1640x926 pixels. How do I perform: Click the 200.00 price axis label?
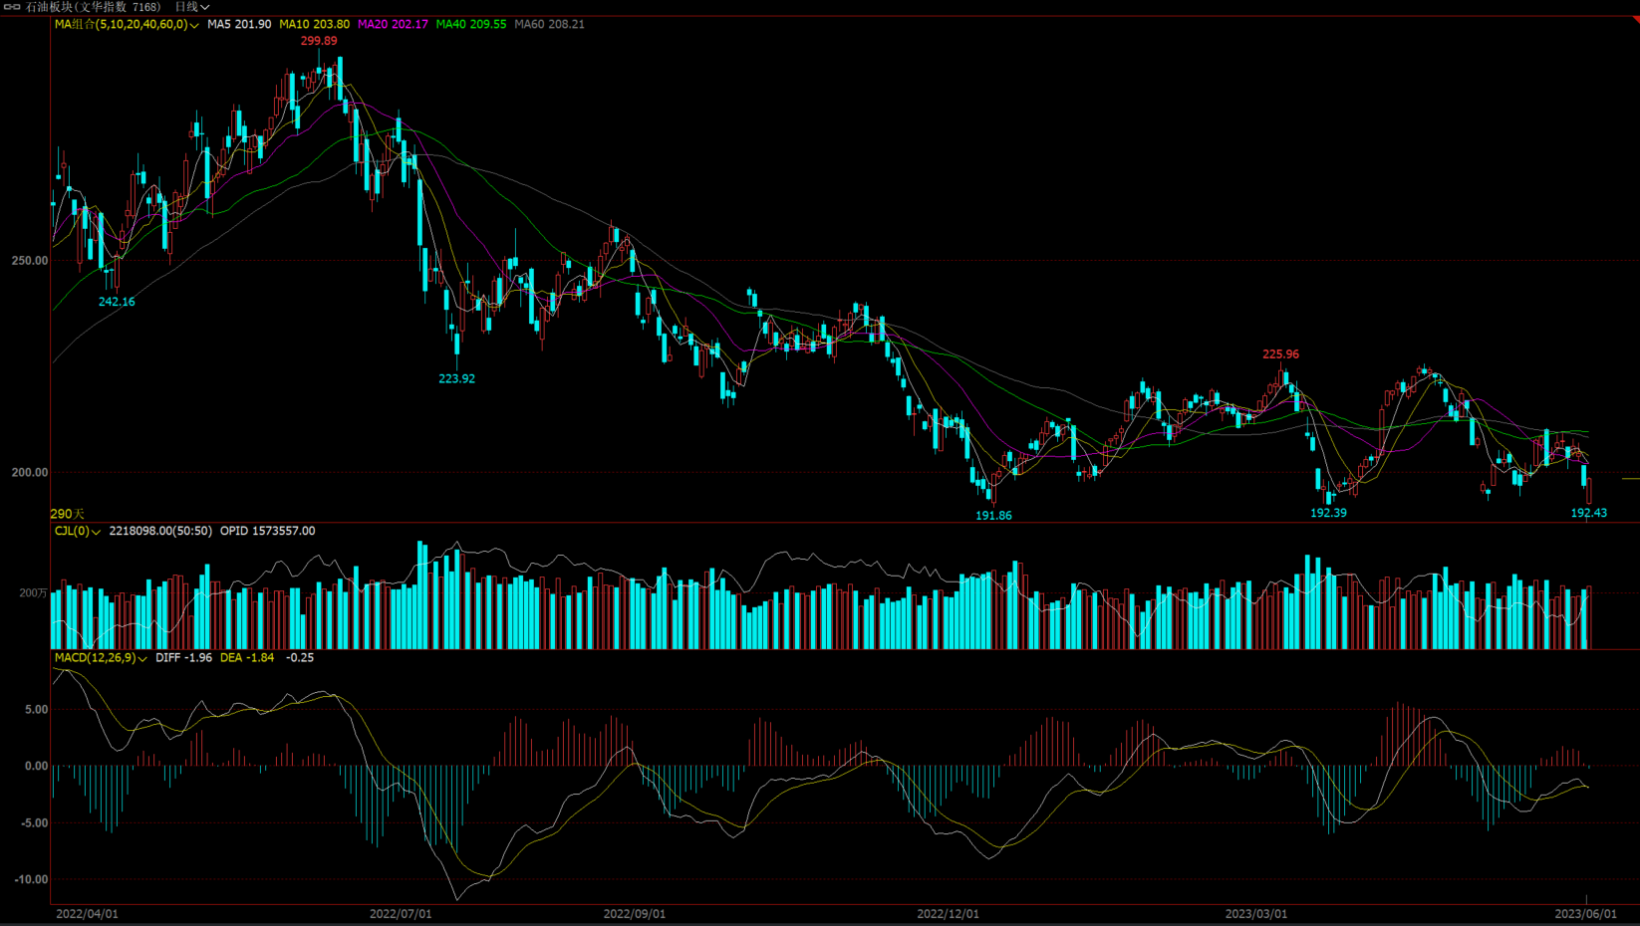[30, 473]
